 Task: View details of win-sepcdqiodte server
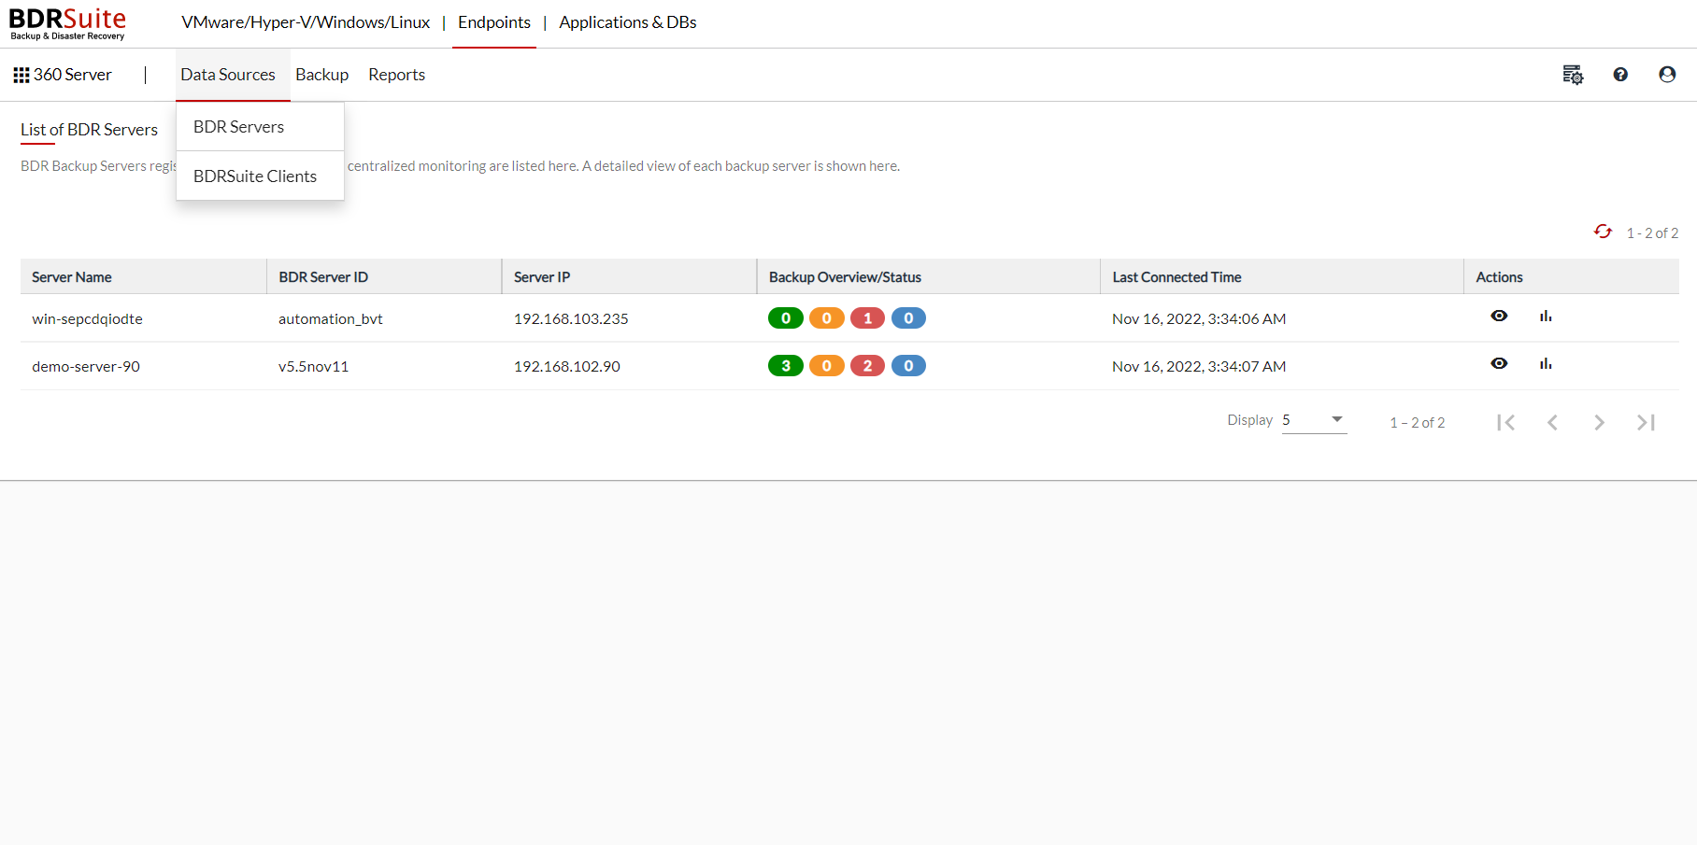click(x=1499, y=316)
